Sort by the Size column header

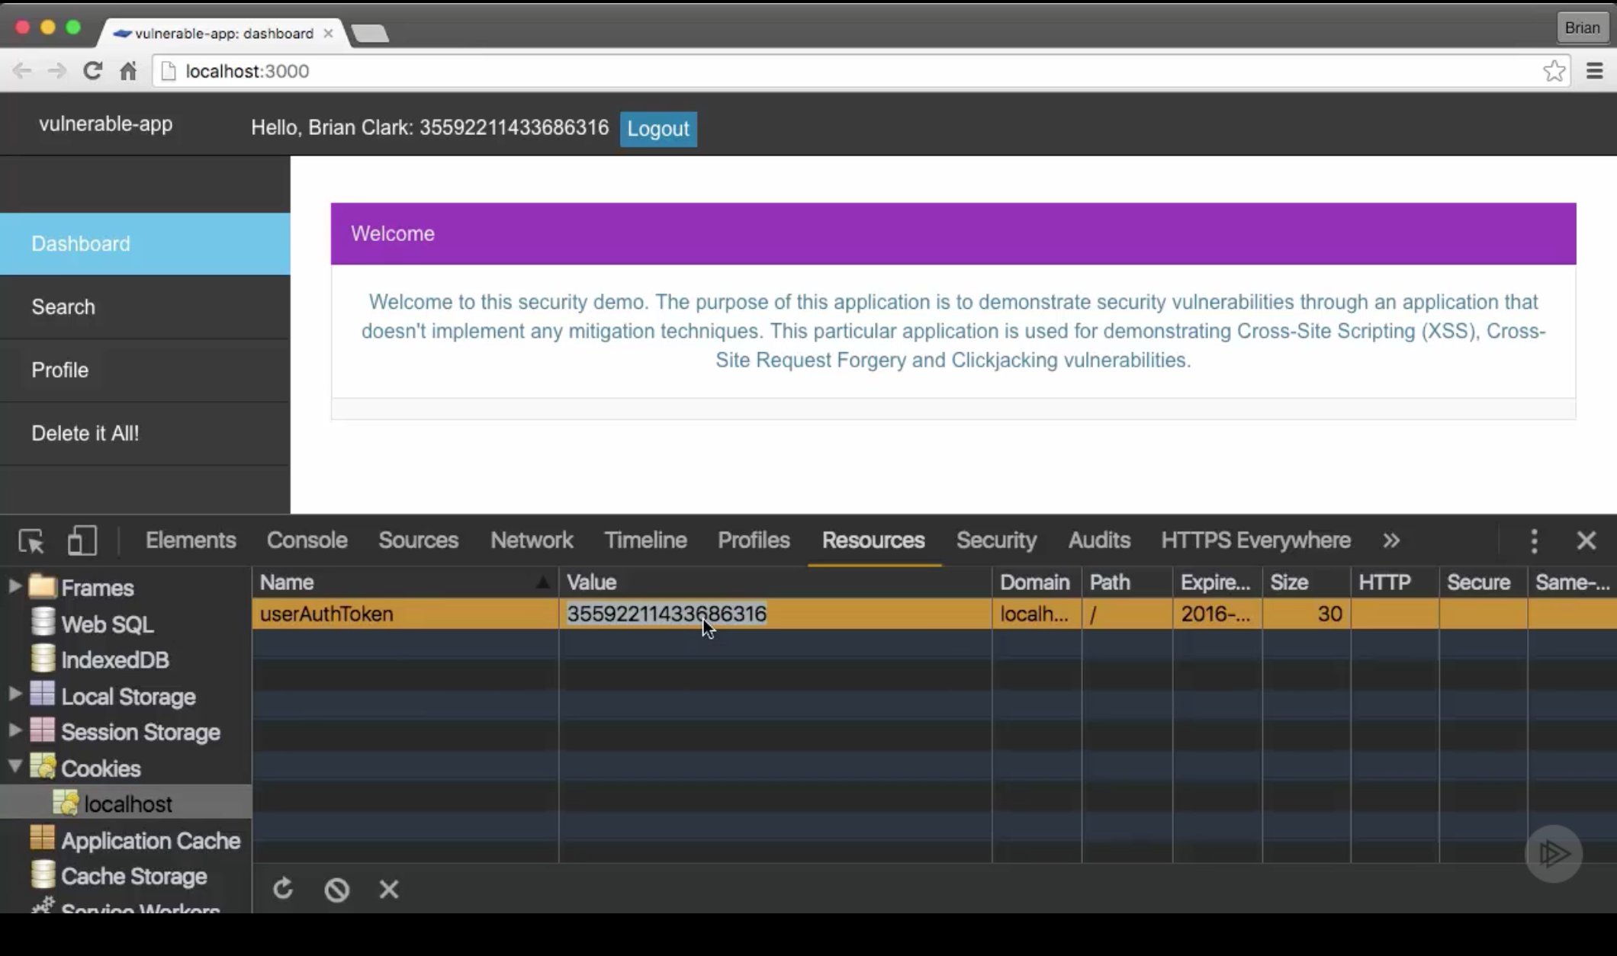[x=1306, y=582]
